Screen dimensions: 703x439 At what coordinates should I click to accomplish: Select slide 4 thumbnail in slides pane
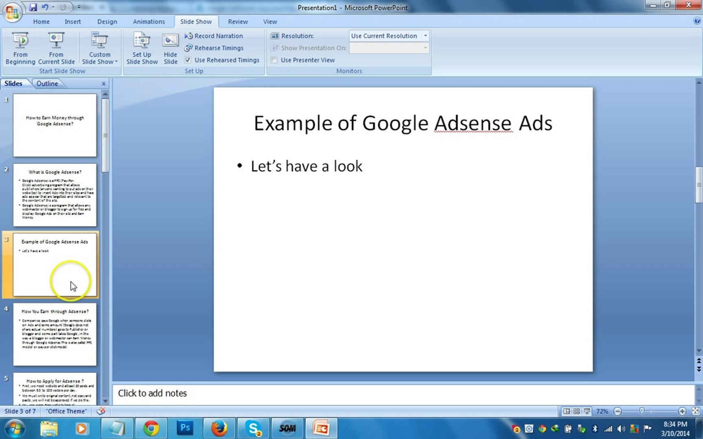point(55,335)
